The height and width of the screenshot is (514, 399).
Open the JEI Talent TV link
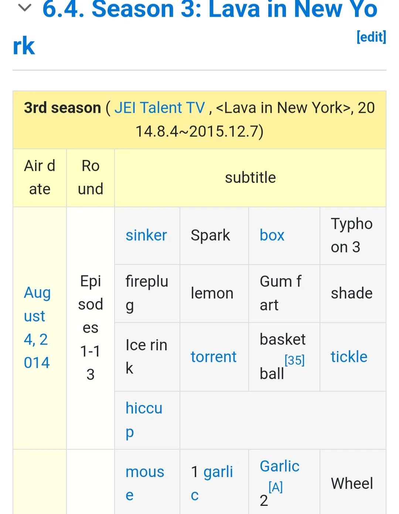coord(159,108)
